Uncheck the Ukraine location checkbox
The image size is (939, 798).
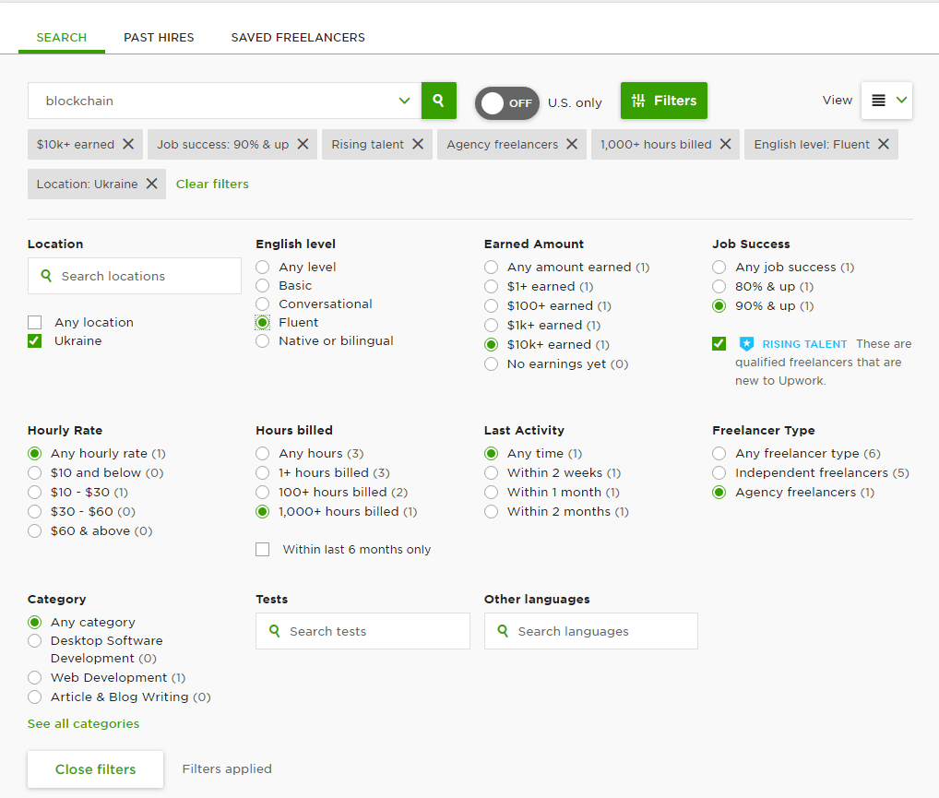click(35, 341)
